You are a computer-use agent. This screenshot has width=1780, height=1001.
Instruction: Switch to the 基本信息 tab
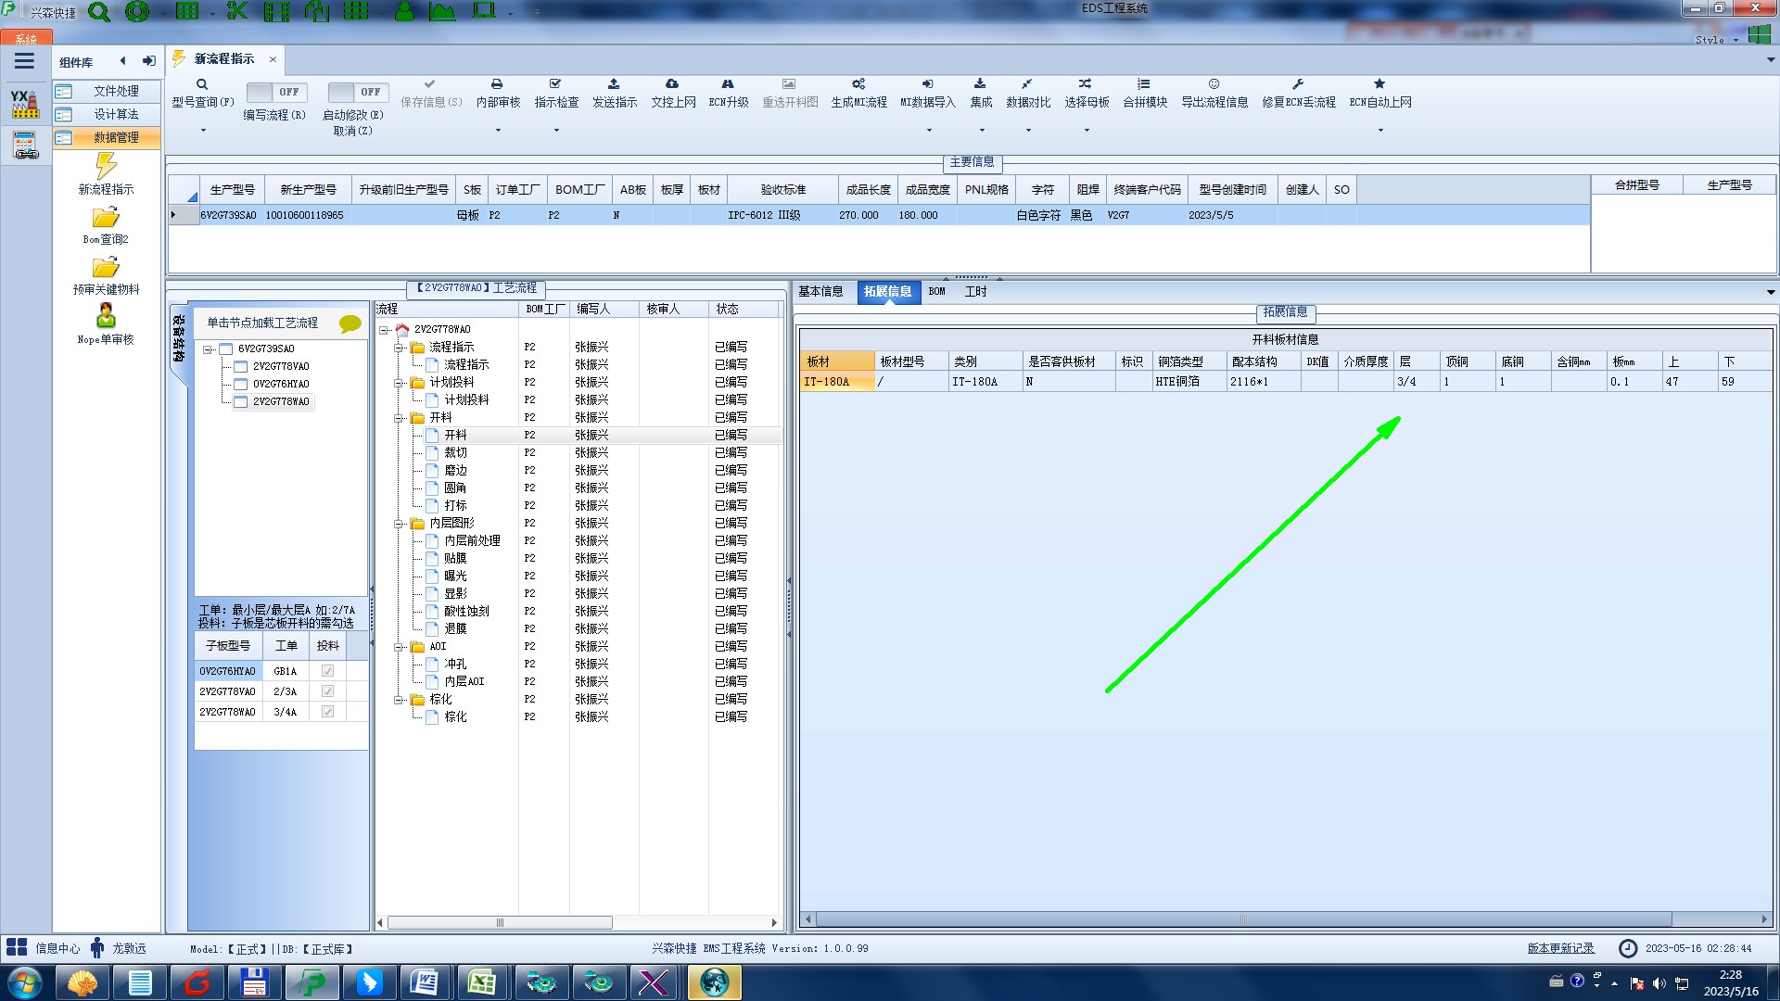pos(820,292)
